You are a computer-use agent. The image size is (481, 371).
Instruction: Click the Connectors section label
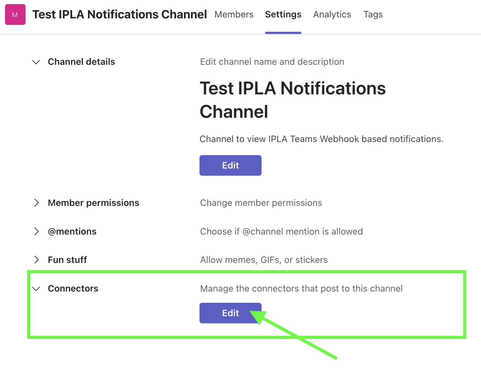point(73,288)
